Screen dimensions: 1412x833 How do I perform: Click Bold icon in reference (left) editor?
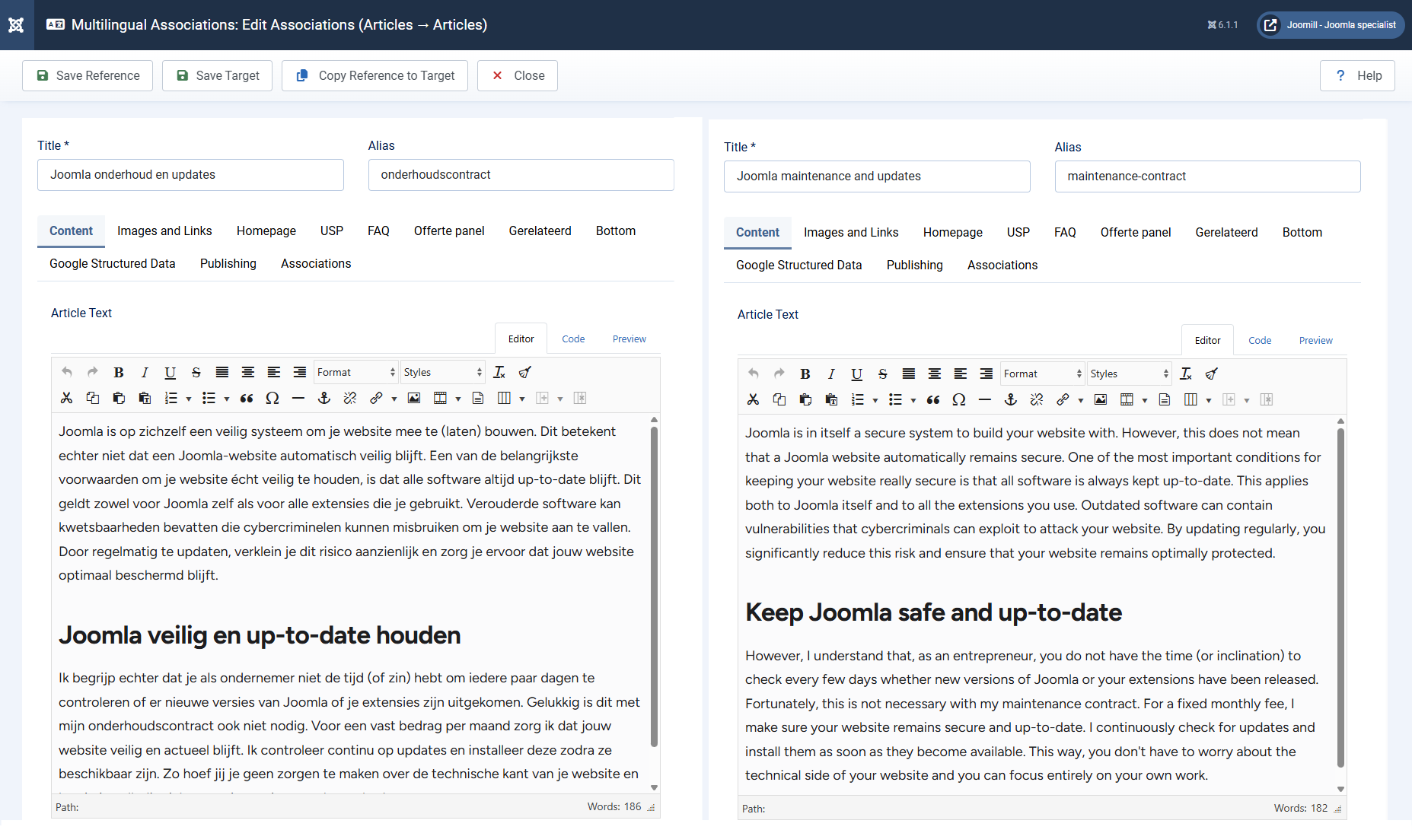(119, 372)
